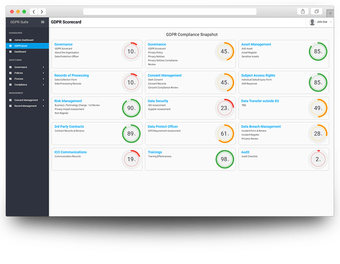
Task: Click the browser back arrow button
Action: click(34, 12)
